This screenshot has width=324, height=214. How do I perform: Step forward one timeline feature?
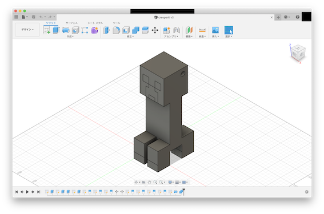click(33, 192)
